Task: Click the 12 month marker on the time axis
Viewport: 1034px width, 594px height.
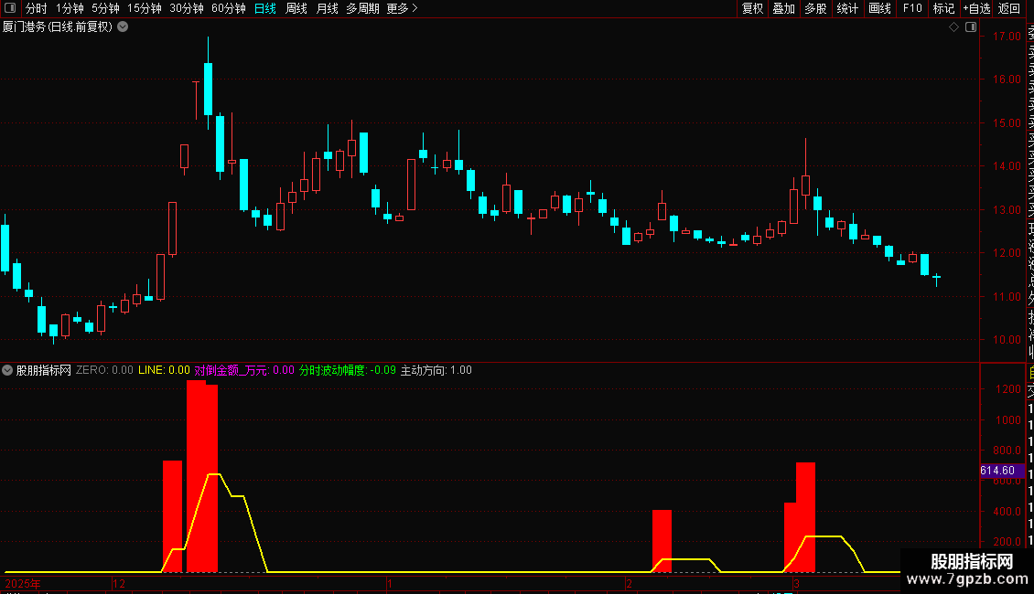Action: (x=119, y=583)
